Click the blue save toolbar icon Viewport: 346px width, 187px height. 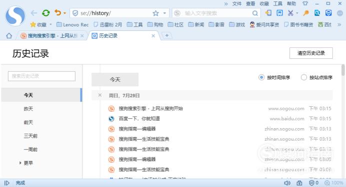pyautogui.click(x=279, y=13)
